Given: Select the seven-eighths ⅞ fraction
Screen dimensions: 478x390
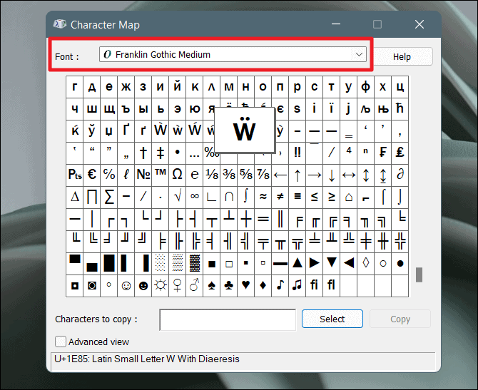Looking at the screenshot, I should click(x=263, y=175).
